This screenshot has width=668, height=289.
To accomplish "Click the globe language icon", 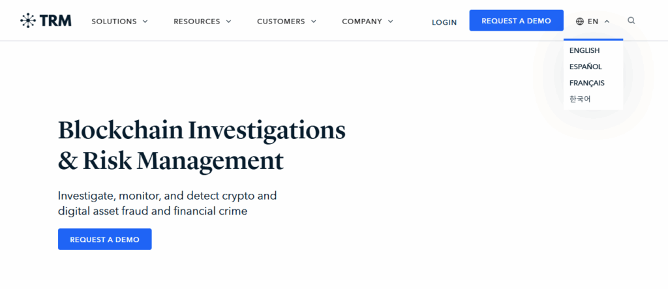I will (580, 22).
